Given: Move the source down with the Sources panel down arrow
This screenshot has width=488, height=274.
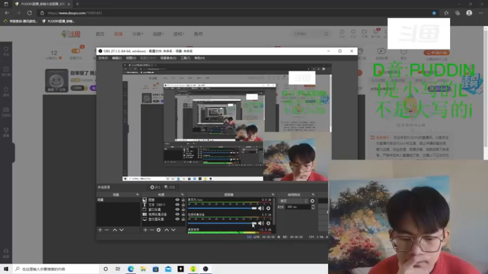Looking at the screenshot, I should [x=173, y=230].
